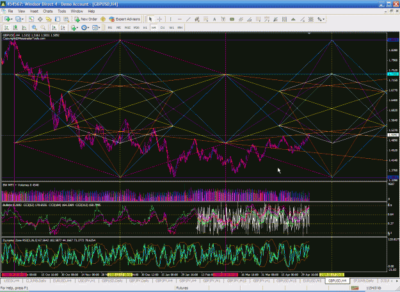
Task: Open the Market Watch window icon
Action: [x=31, y=19]
